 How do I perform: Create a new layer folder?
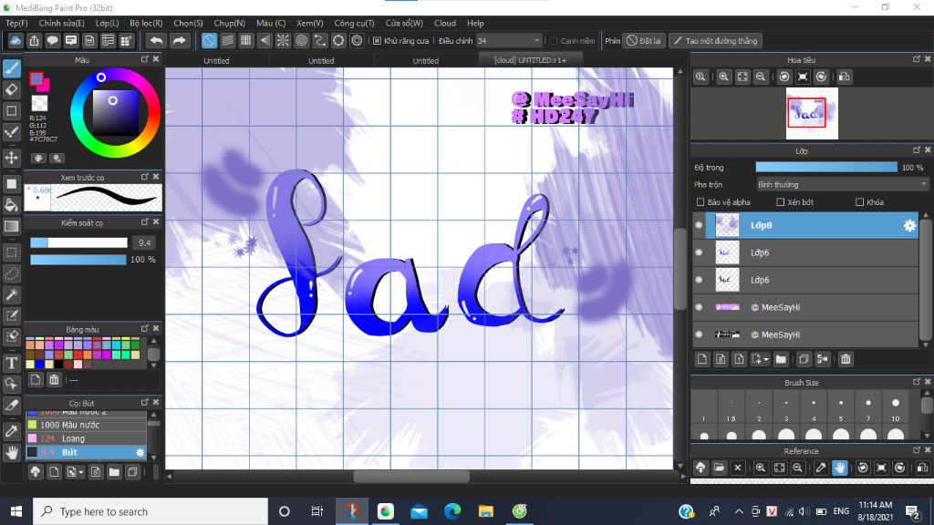(781, 359)
